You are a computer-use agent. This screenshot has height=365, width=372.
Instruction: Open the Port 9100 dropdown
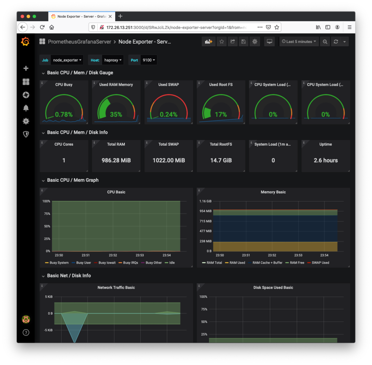(x=149, y=60)
